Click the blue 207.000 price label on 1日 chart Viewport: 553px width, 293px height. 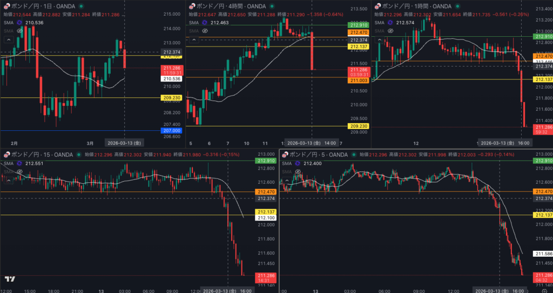tap(171, 131)
